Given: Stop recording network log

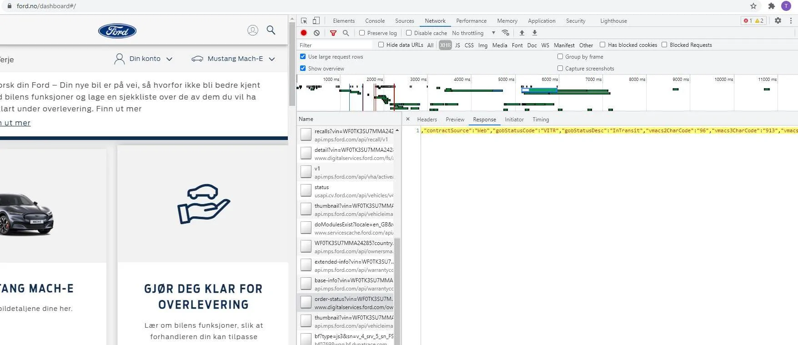Looking at the screenshot, I should pos(304,33).
